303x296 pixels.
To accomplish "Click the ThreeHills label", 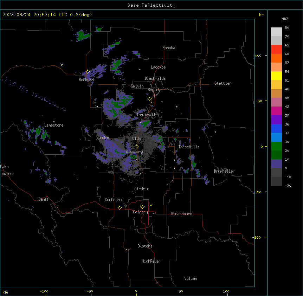I will (189, 147).
